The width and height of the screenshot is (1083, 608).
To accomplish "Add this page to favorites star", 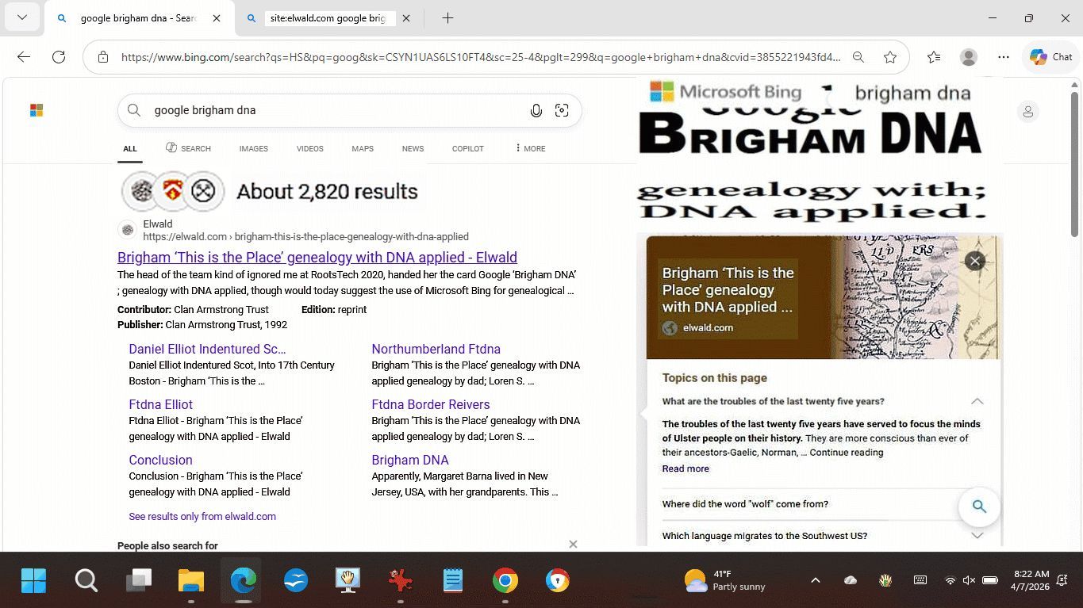I will (x=890, y=57).
